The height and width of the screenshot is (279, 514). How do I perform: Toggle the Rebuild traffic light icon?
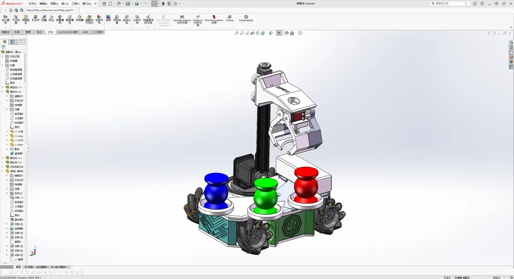point(163,4)
